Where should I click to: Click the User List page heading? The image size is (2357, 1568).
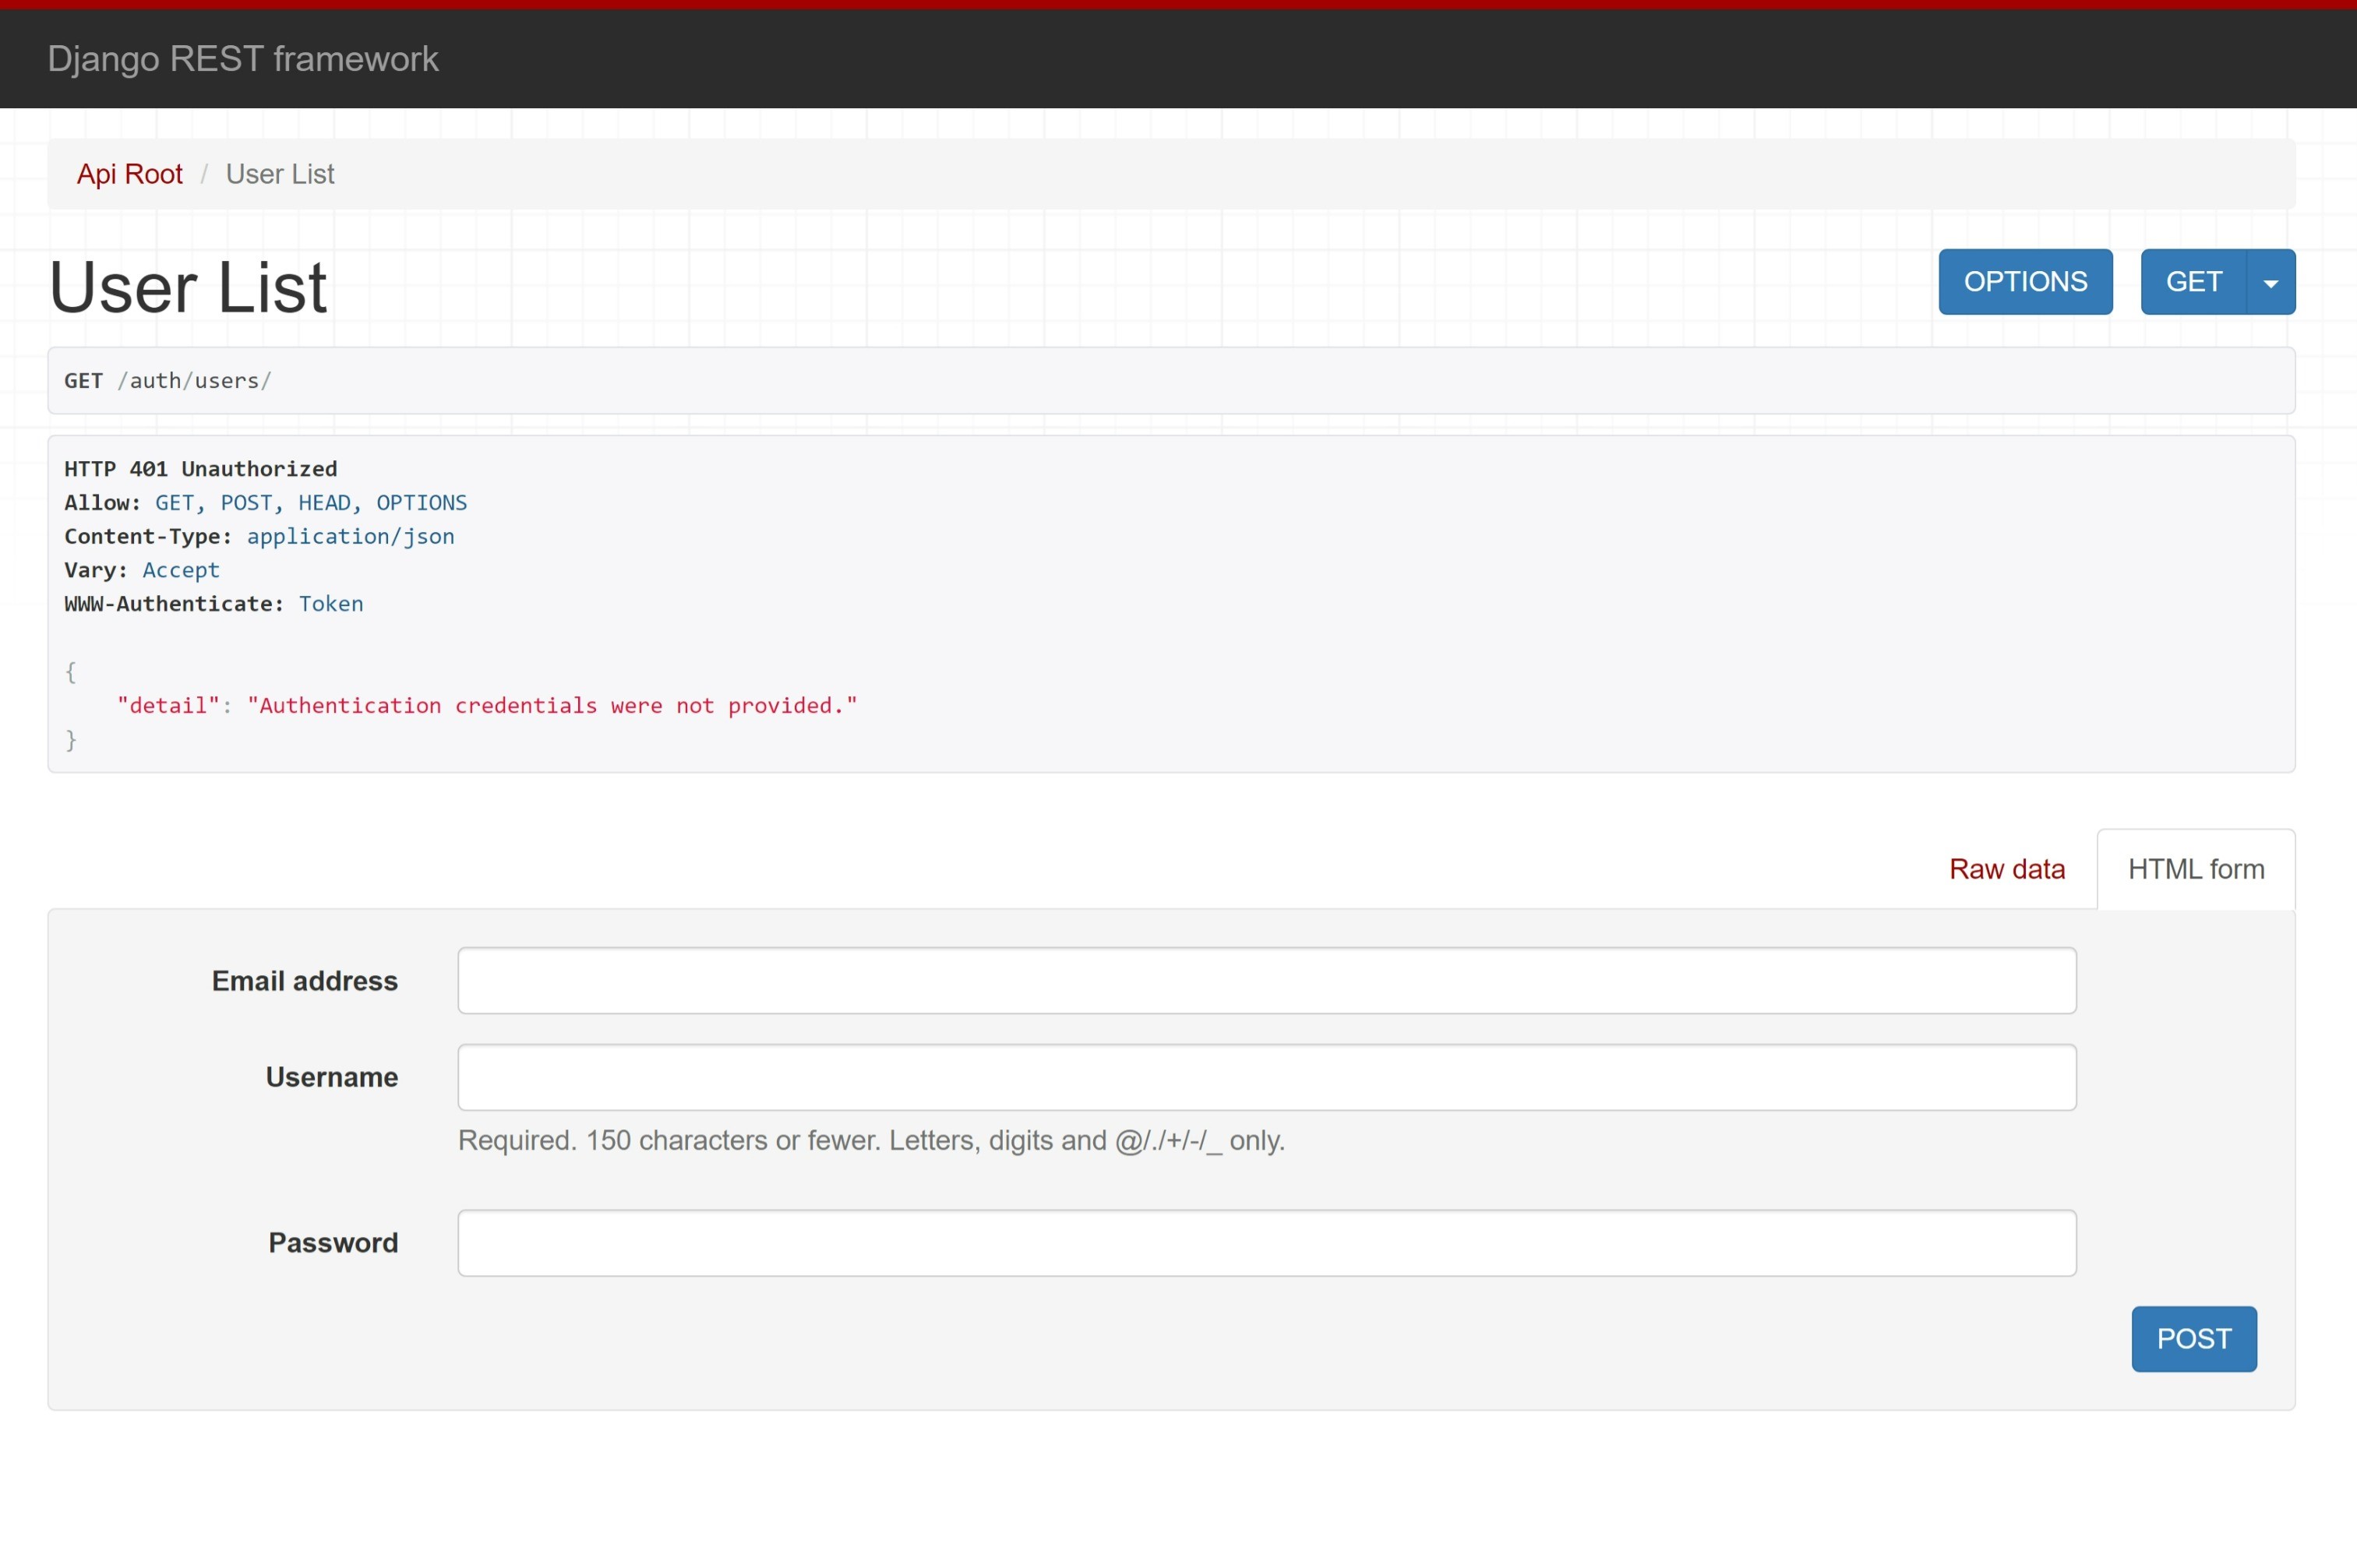point(188,288)
